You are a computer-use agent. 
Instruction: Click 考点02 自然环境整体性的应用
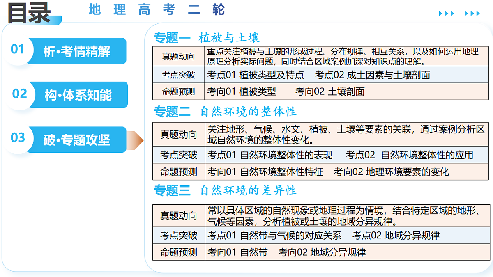click(410, 155)
